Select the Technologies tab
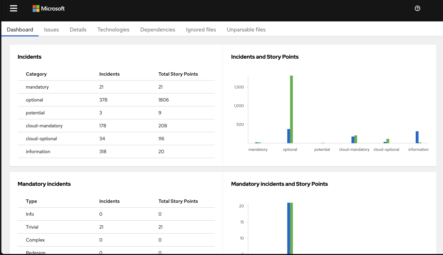The height and width of the screenshot is (255, 443). [113, 30]
